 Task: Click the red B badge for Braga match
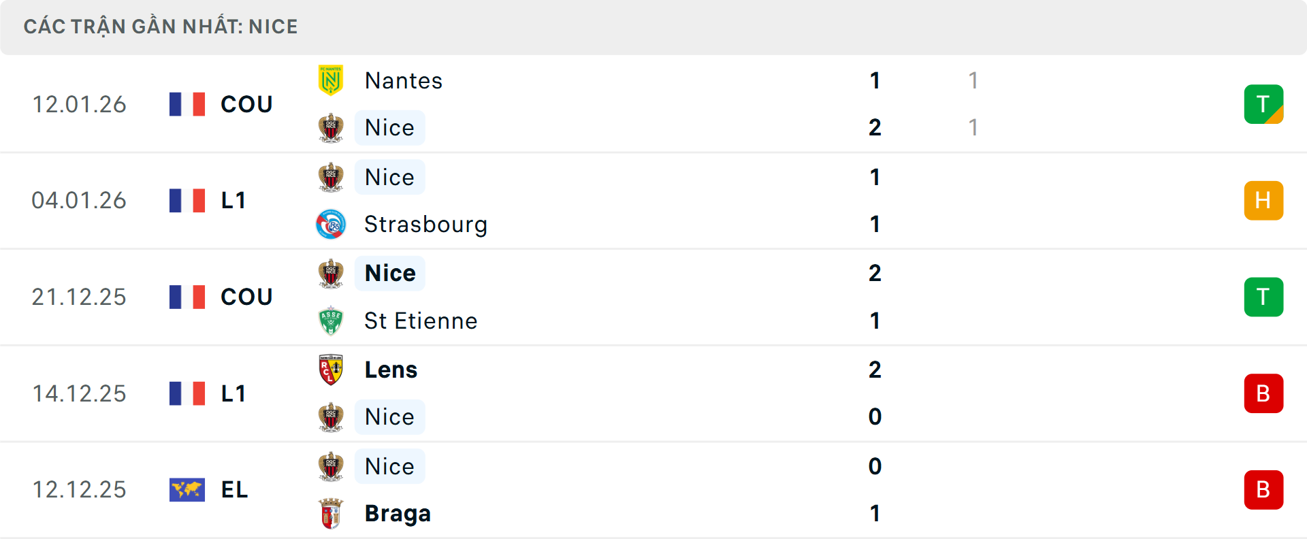tap(1263, 490)
